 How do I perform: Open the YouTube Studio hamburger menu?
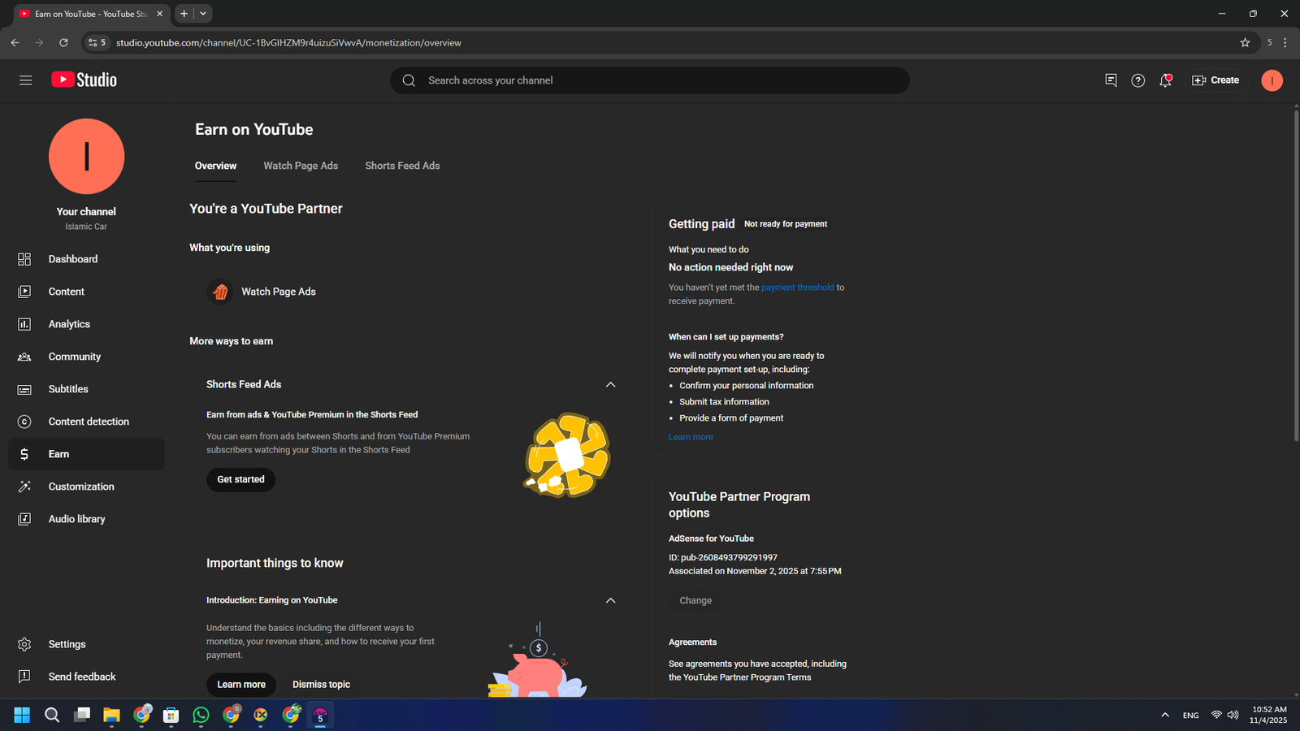pos(26,80)
